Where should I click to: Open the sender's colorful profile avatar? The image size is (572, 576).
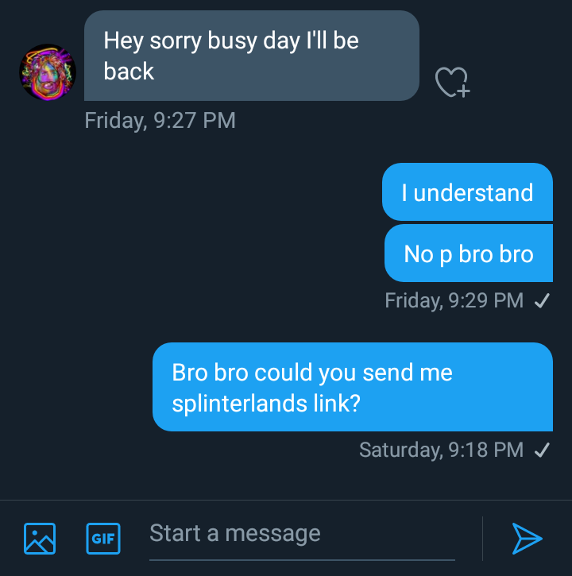(x=47, y=72)
